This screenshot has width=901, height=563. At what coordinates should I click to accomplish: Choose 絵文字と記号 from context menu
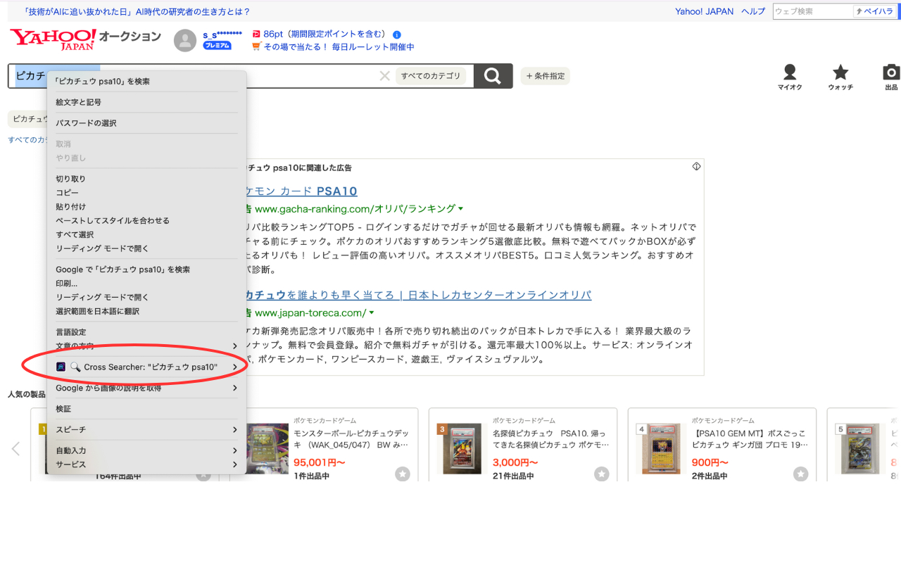click(x=146, y=102)
